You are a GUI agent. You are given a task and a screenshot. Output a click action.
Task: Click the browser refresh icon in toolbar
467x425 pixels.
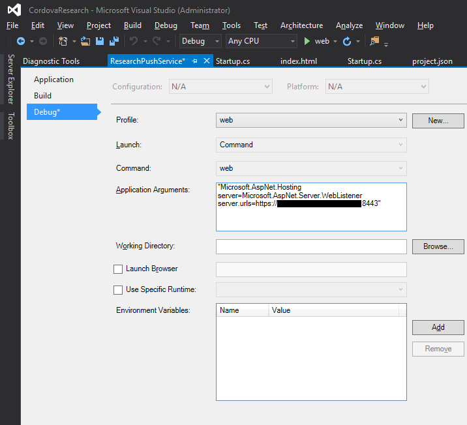(x=347, y=41)
